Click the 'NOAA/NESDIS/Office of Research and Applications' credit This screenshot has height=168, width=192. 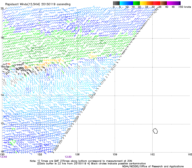pos(153,166)
